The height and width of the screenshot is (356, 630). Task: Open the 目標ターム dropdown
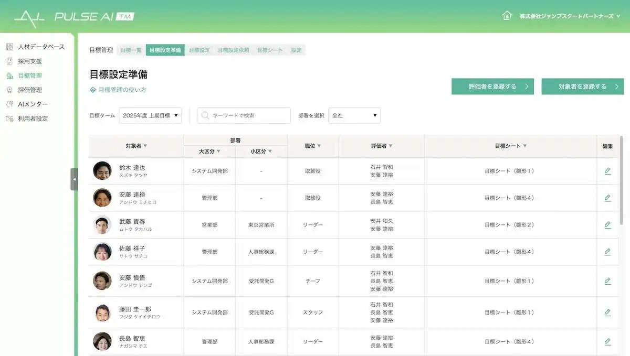(150, 115)
